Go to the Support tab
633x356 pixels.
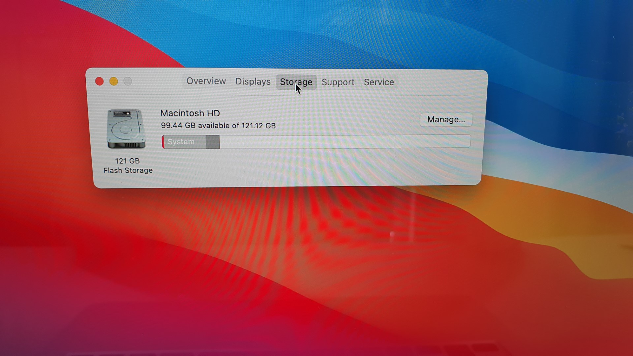[338, 82]
